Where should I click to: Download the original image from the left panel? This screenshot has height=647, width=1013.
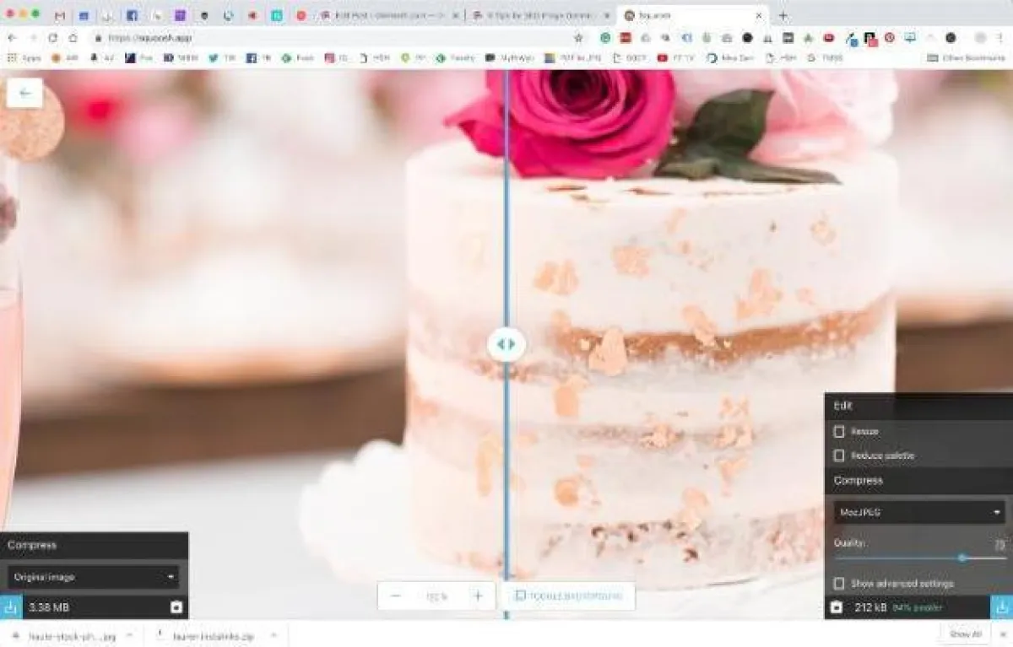(x=10, y=607)
